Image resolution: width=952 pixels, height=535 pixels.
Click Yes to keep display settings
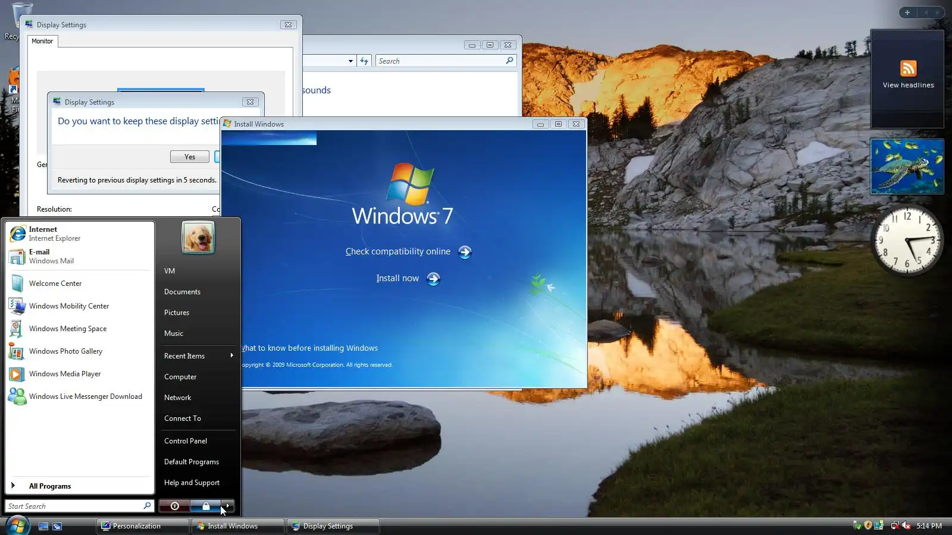click(x=190, y=157)
